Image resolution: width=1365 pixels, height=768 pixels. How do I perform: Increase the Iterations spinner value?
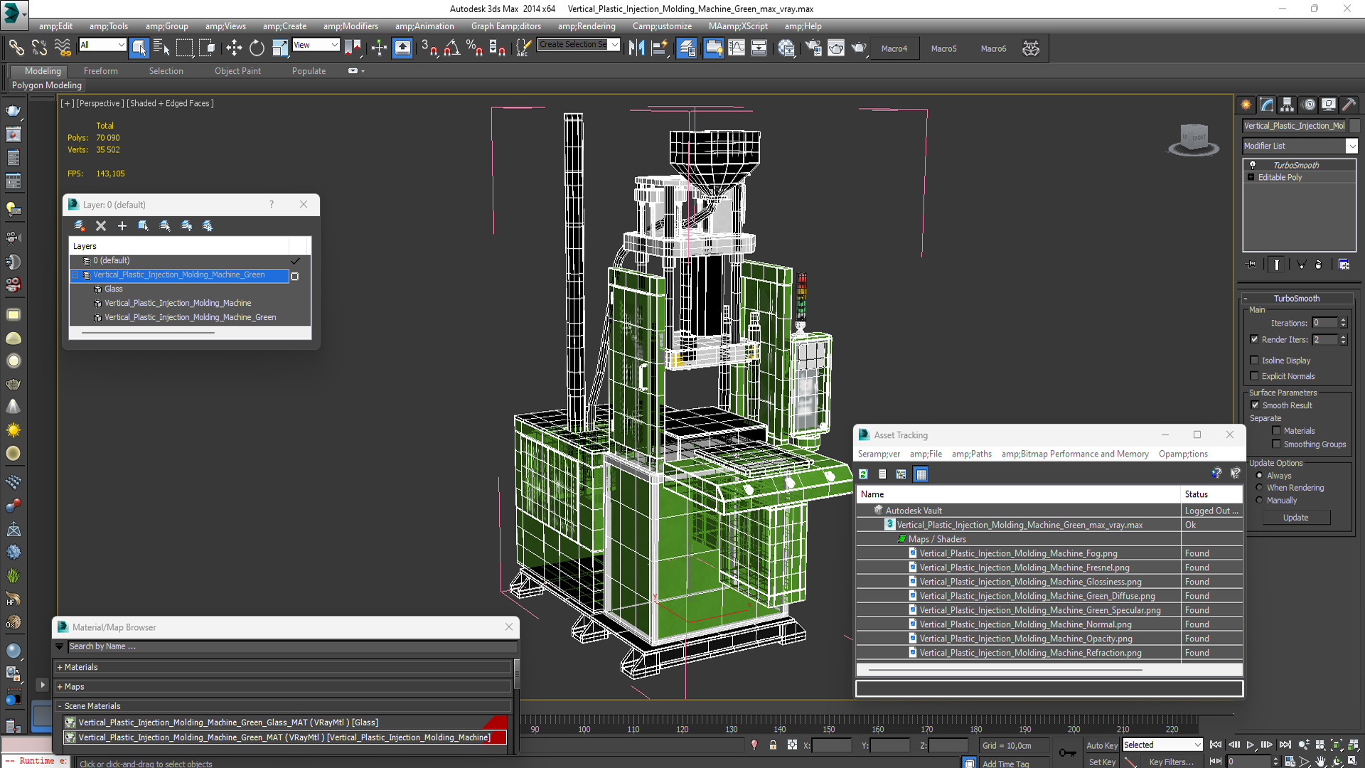(x=1343, y=320)
